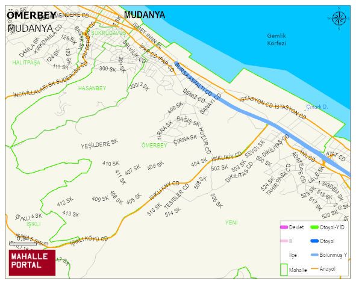
Task: Click the 400 SK street label
Action: (x=175, y=108)
